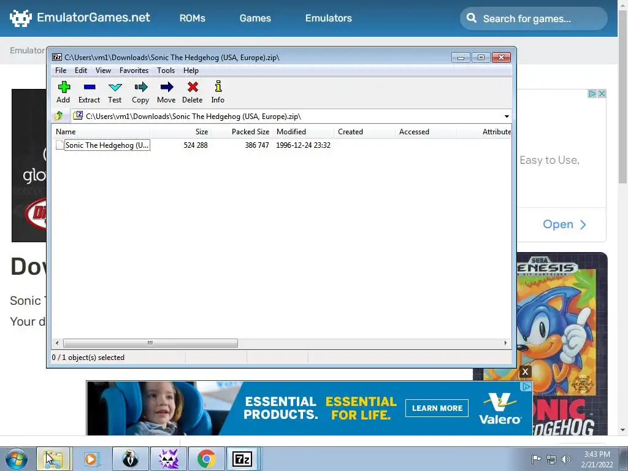This screenshot has width=628, height=471.
Task: Open the Edit menu
Action: (x=81, y=71)
